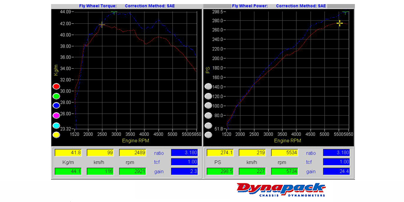Click yellow crosshair marker on power curve
This screenshot has height=202, width=404.
point(340,23)
